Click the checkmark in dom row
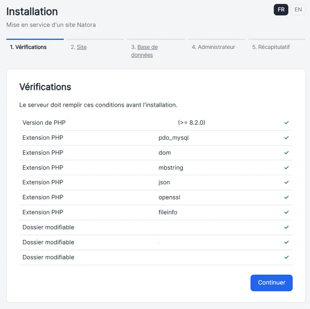Screen dimensions: 310x309 coord(287,153)
